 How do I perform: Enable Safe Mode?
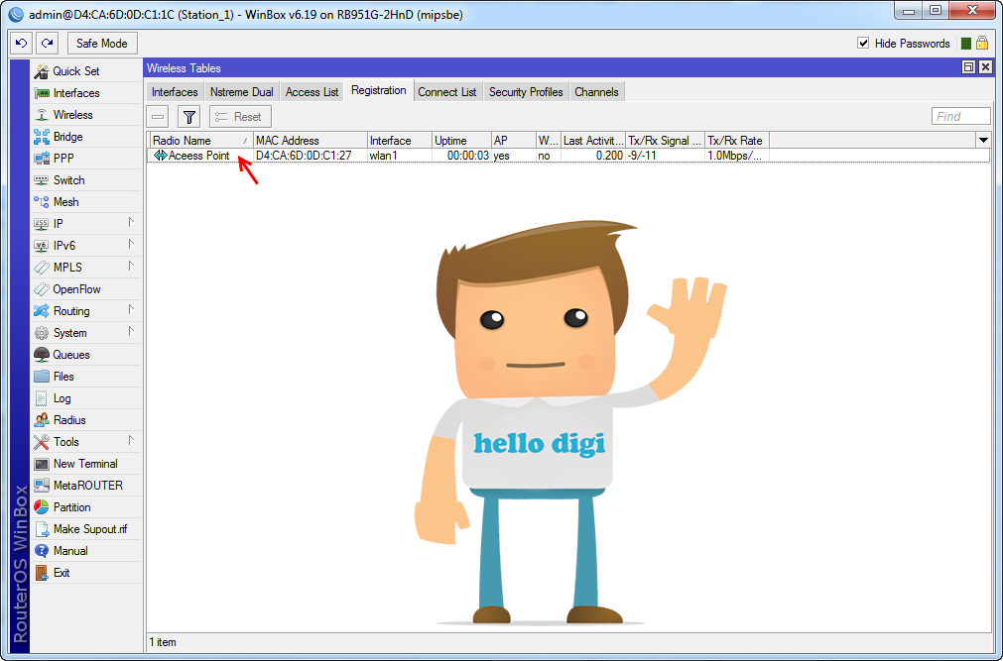(x=102, y=44)
